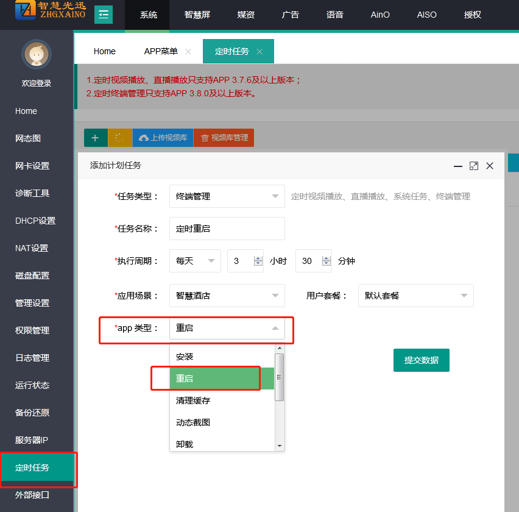Minimize the 添加计划任务 dialog
Viewport: 519px width, 512px height.
click(x=458, y=166)
